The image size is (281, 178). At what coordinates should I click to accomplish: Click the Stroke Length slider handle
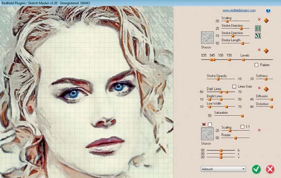(243, 43)
